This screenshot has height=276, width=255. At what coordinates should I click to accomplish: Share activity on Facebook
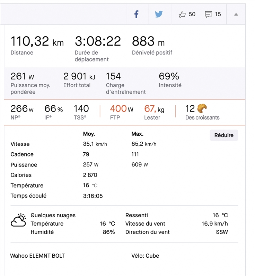[136, 14]
